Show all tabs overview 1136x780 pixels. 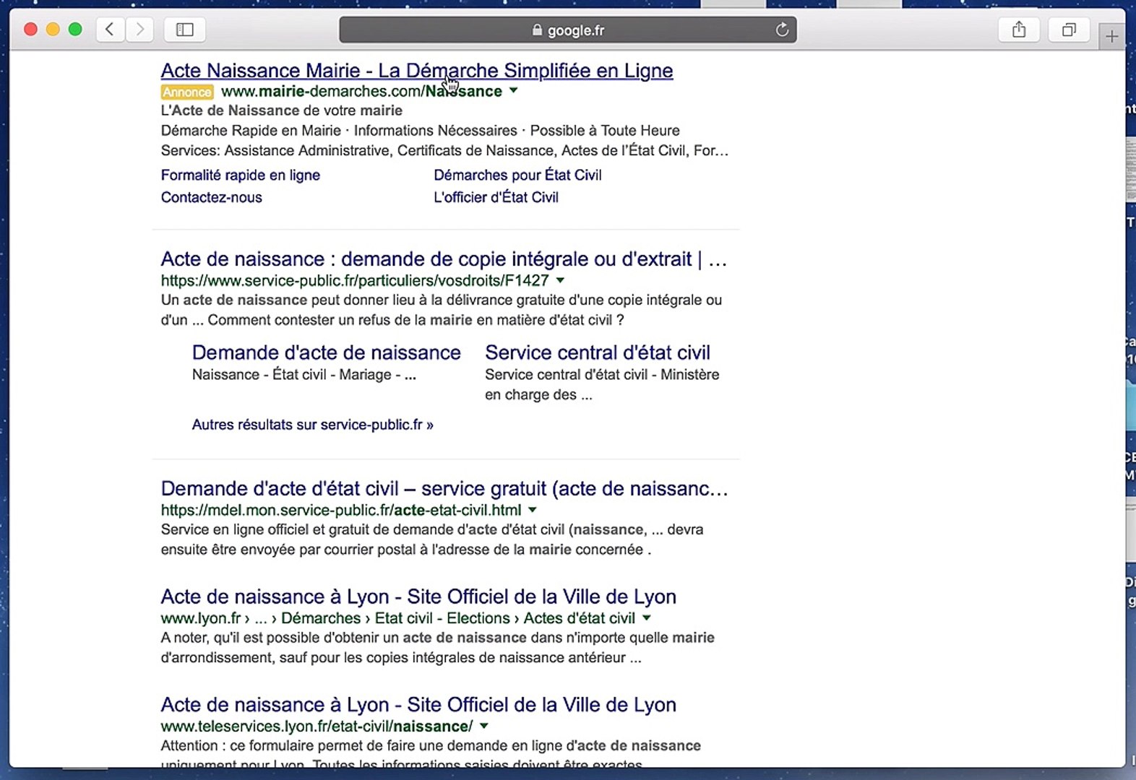1069,30
